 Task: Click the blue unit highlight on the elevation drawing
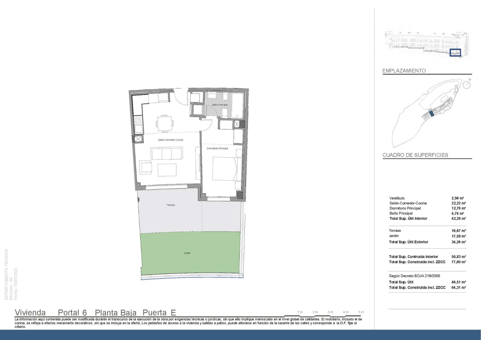[x=455, y=52]
